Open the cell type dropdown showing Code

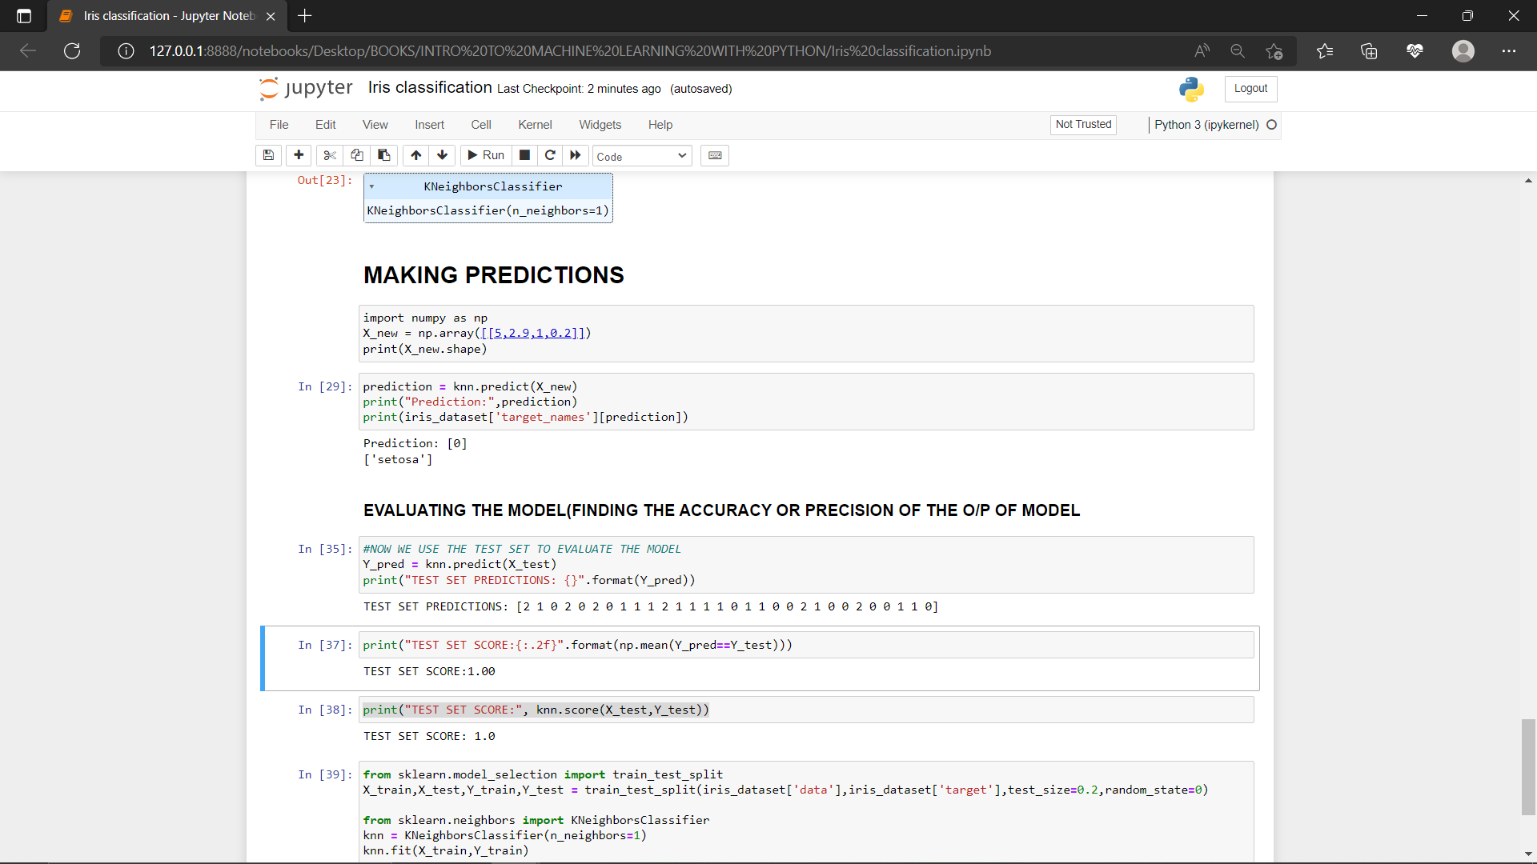pyautogui.click(x=642, y=156)
